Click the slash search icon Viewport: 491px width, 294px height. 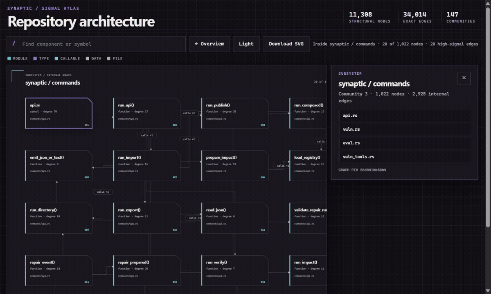pos(14,44)
